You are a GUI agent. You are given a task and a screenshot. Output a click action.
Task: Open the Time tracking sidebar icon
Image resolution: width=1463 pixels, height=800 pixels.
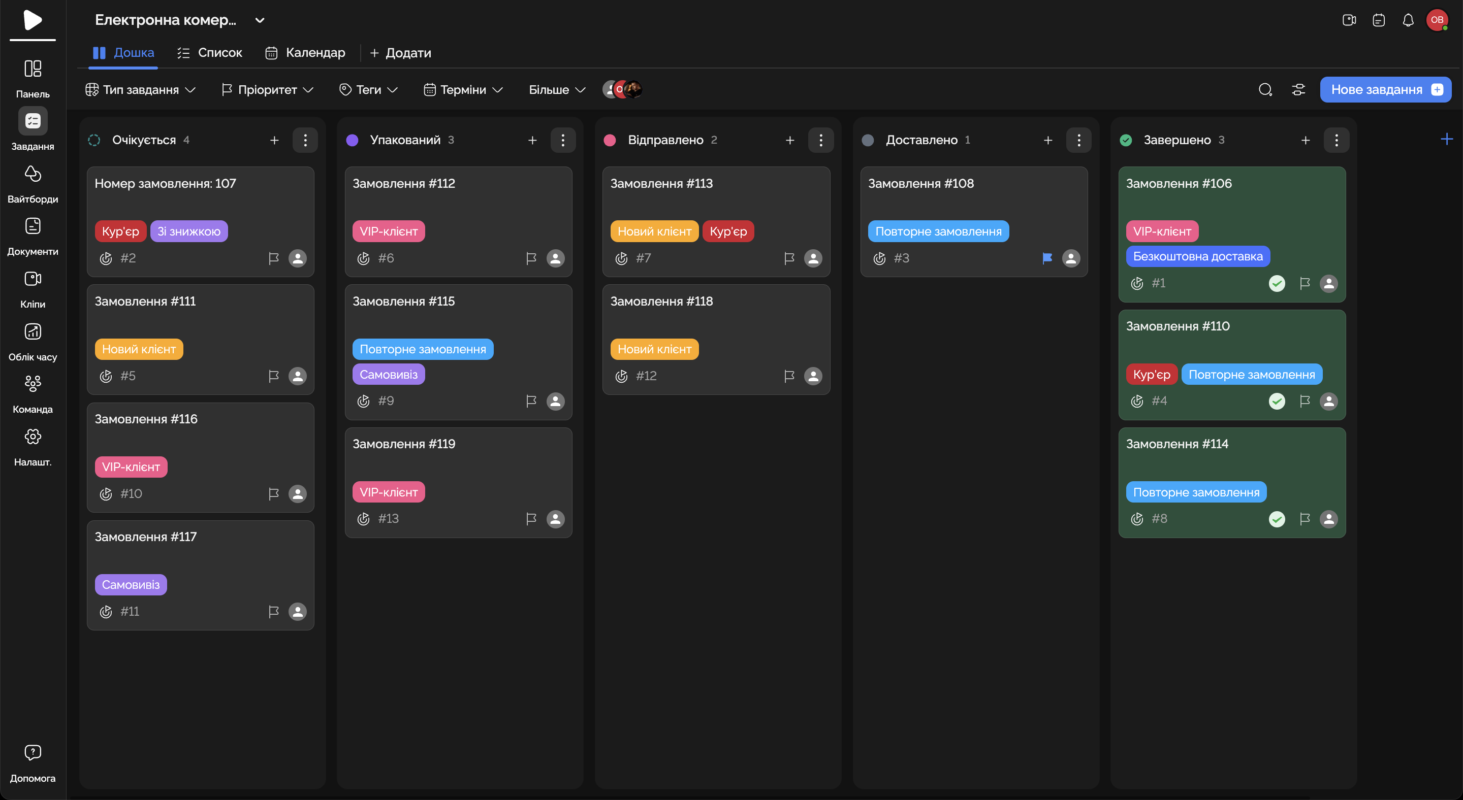[x=33, y=332]
